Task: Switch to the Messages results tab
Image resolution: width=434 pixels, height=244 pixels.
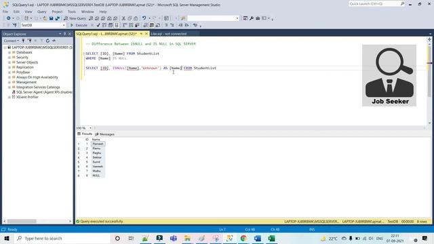Action: point(104,134)
